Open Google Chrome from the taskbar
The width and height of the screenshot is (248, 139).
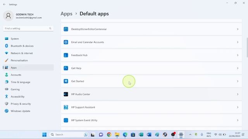click(109, 135)
